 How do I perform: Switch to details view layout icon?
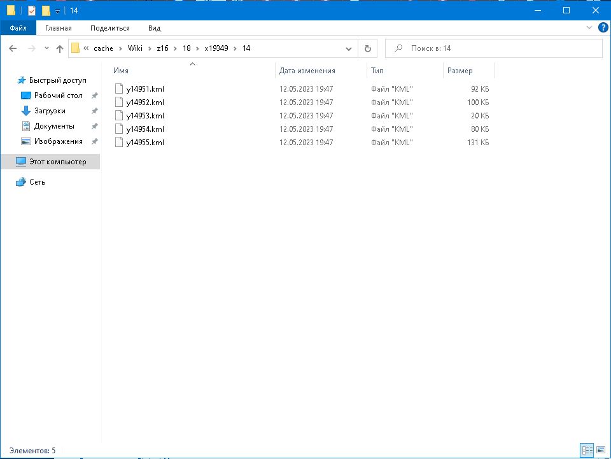pos(587,451)
